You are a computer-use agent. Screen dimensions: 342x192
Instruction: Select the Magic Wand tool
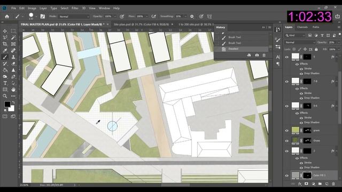[13, 37]
